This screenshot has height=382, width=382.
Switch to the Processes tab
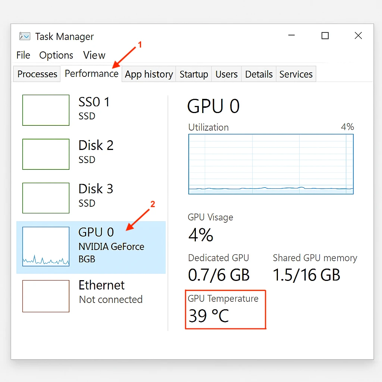click(x=37, y=74)
